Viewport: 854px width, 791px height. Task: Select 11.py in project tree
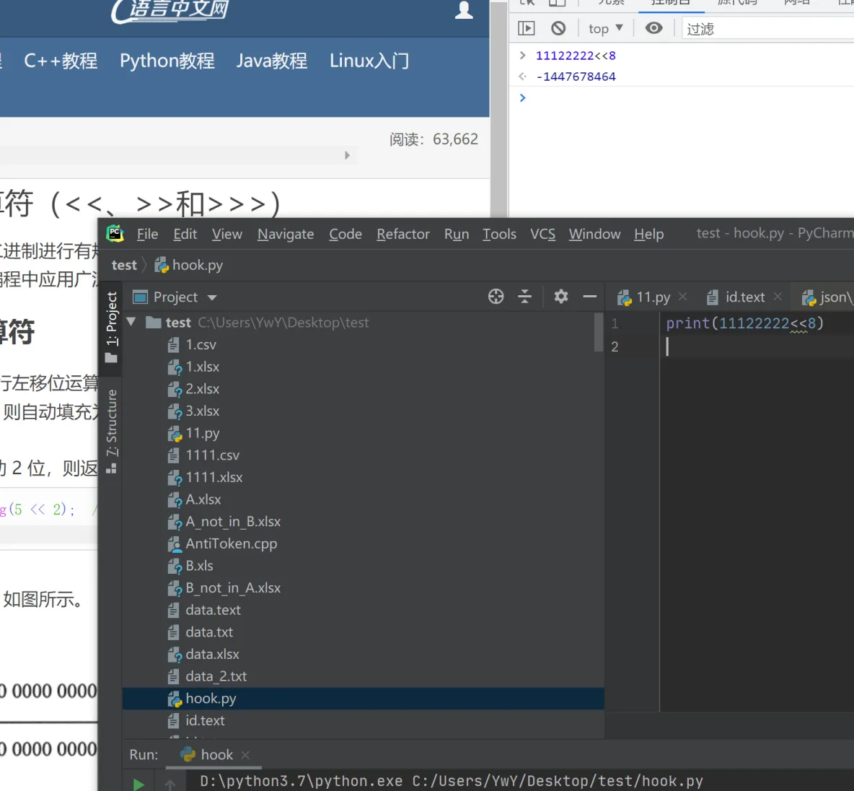coord(364,433)
